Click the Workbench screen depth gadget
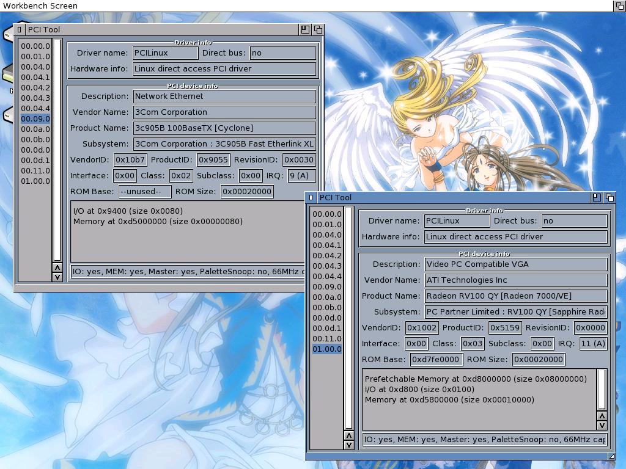This screenshot has width=626, height=469. [x=620, y=5]
